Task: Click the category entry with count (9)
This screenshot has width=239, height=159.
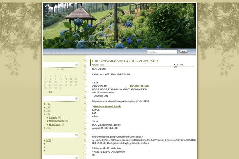Action: (x=48, y=114)
